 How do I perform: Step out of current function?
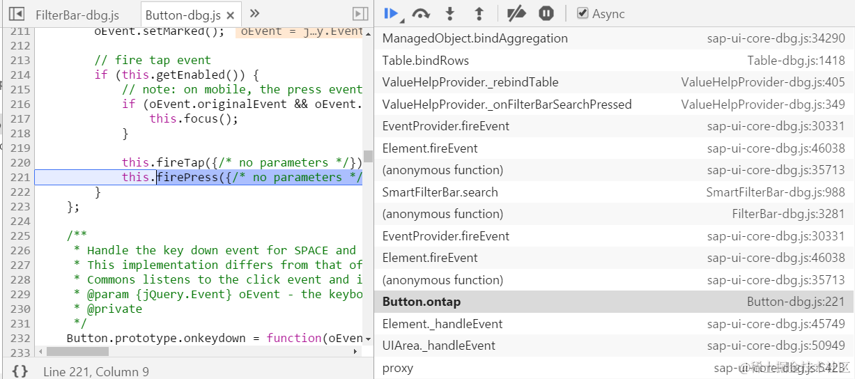[479, 13]
